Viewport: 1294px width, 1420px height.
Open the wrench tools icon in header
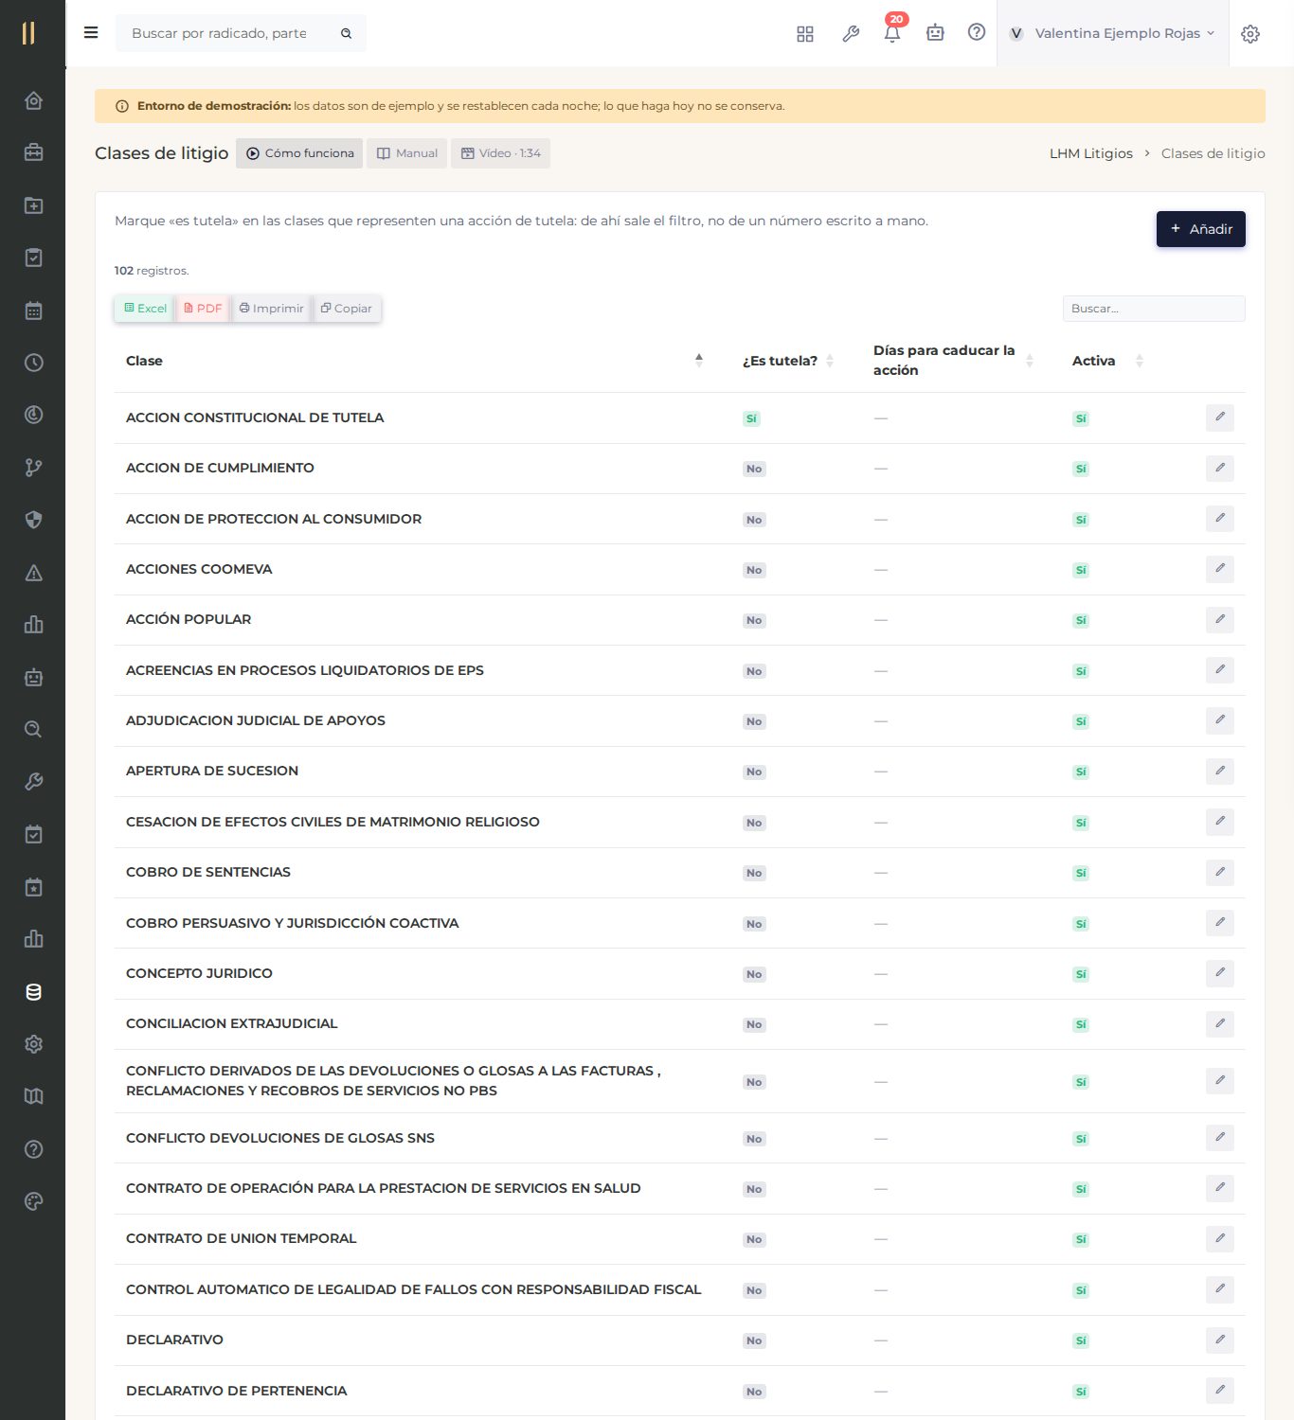851,33
